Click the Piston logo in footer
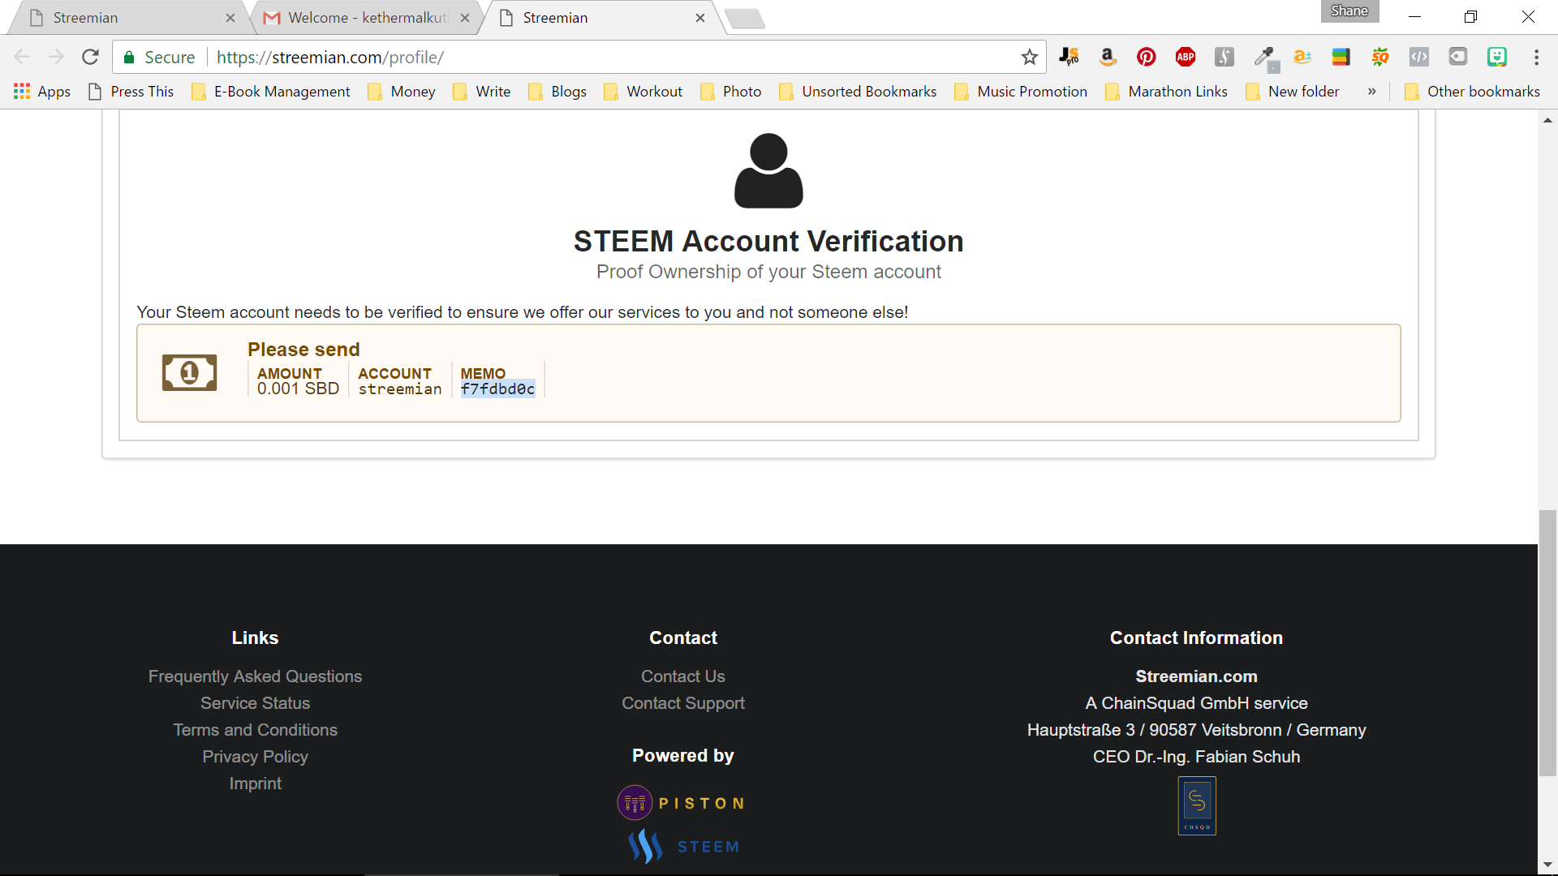Screen dimensions: 1558x876 682,803
